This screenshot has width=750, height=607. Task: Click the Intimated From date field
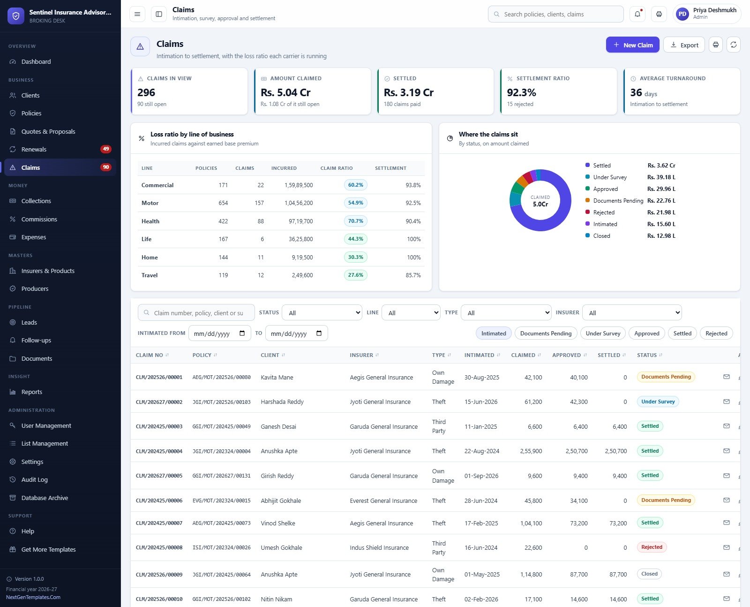point(219,334)
